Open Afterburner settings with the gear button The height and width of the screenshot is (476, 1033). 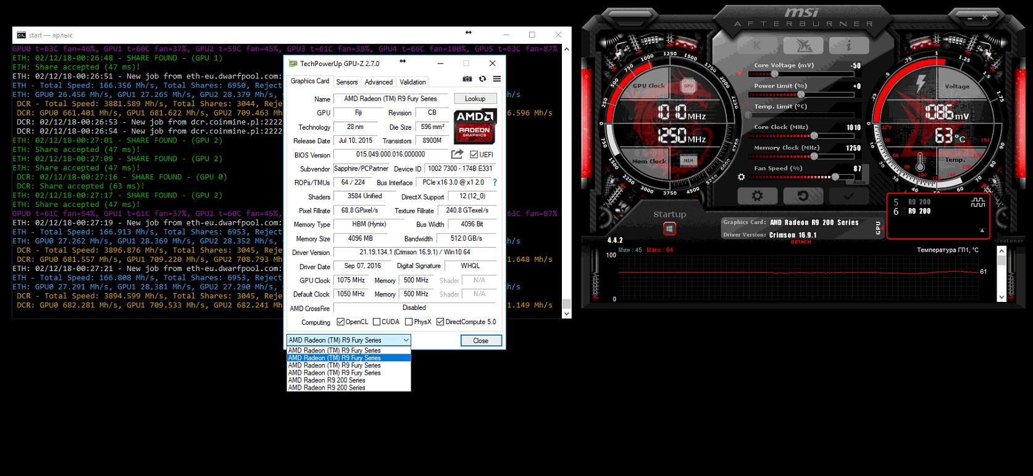pos(757,196)
